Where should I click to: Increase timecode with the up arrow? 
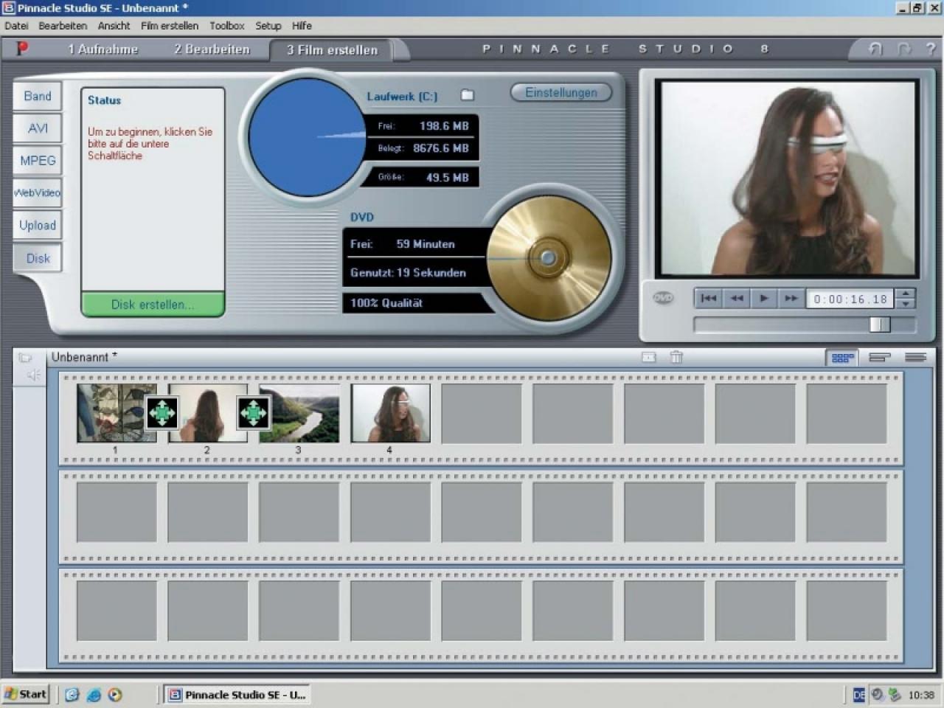(906, 294)
